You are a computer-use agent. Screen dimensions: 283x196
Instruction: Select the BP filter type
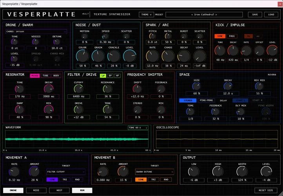pyautogui.click(x=110, y=76)
